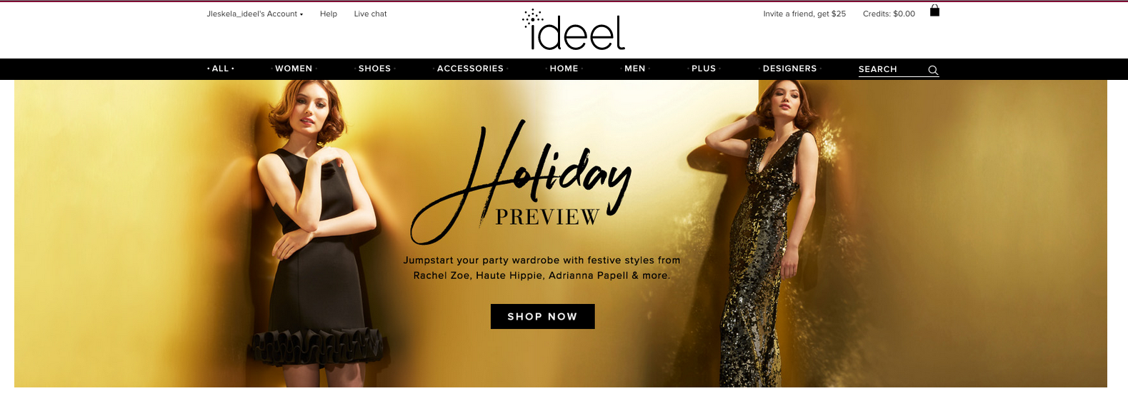Open the DESIGNERS menu
Image resolution: width=1128 pixels, height=396 pixels.
[790, 68]
